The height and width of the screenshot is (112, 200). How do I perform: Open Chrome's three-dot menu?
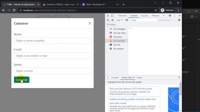point(178,10)
